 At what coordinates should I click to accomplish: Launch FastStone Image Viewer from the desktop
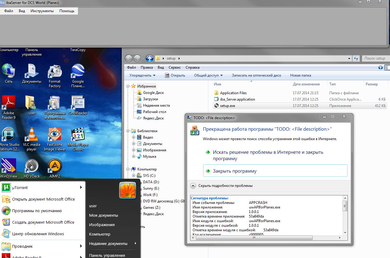(55, 139)
